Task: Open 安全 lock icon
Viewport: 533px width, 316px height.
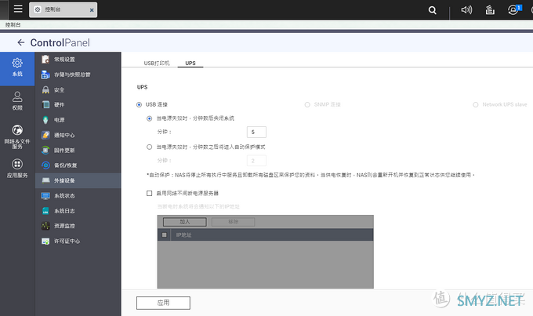Action: tap(45, 90)
